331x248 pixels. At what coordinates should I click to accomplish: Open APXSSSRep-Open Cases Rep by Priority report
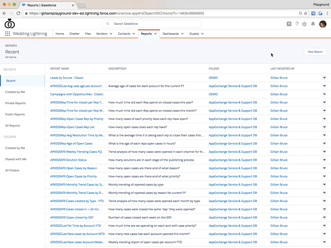tap(77, 119)
